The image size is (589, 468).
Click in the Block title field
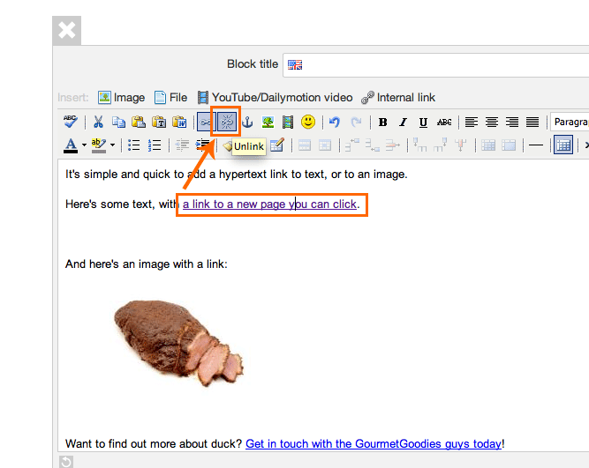pyautogui.click(x=435, y=65)
